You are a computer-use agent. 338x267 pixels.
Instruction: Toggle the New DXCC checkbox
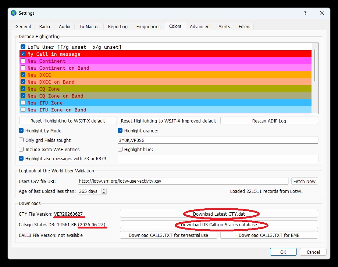(x=23, y=75)
